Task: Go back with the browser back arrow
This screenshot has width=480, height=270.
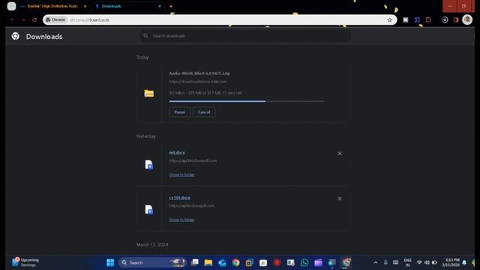Action: (12, 19)
